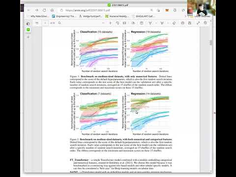Click 'Classification (7 datasets)' chart title
The image size is (236, 177).
click(95, 93)
